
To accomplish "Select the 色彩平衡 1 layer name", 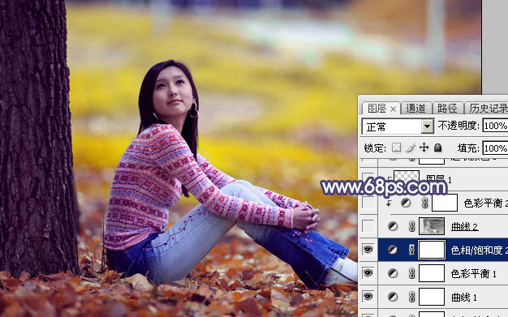I will click(473, 273).
